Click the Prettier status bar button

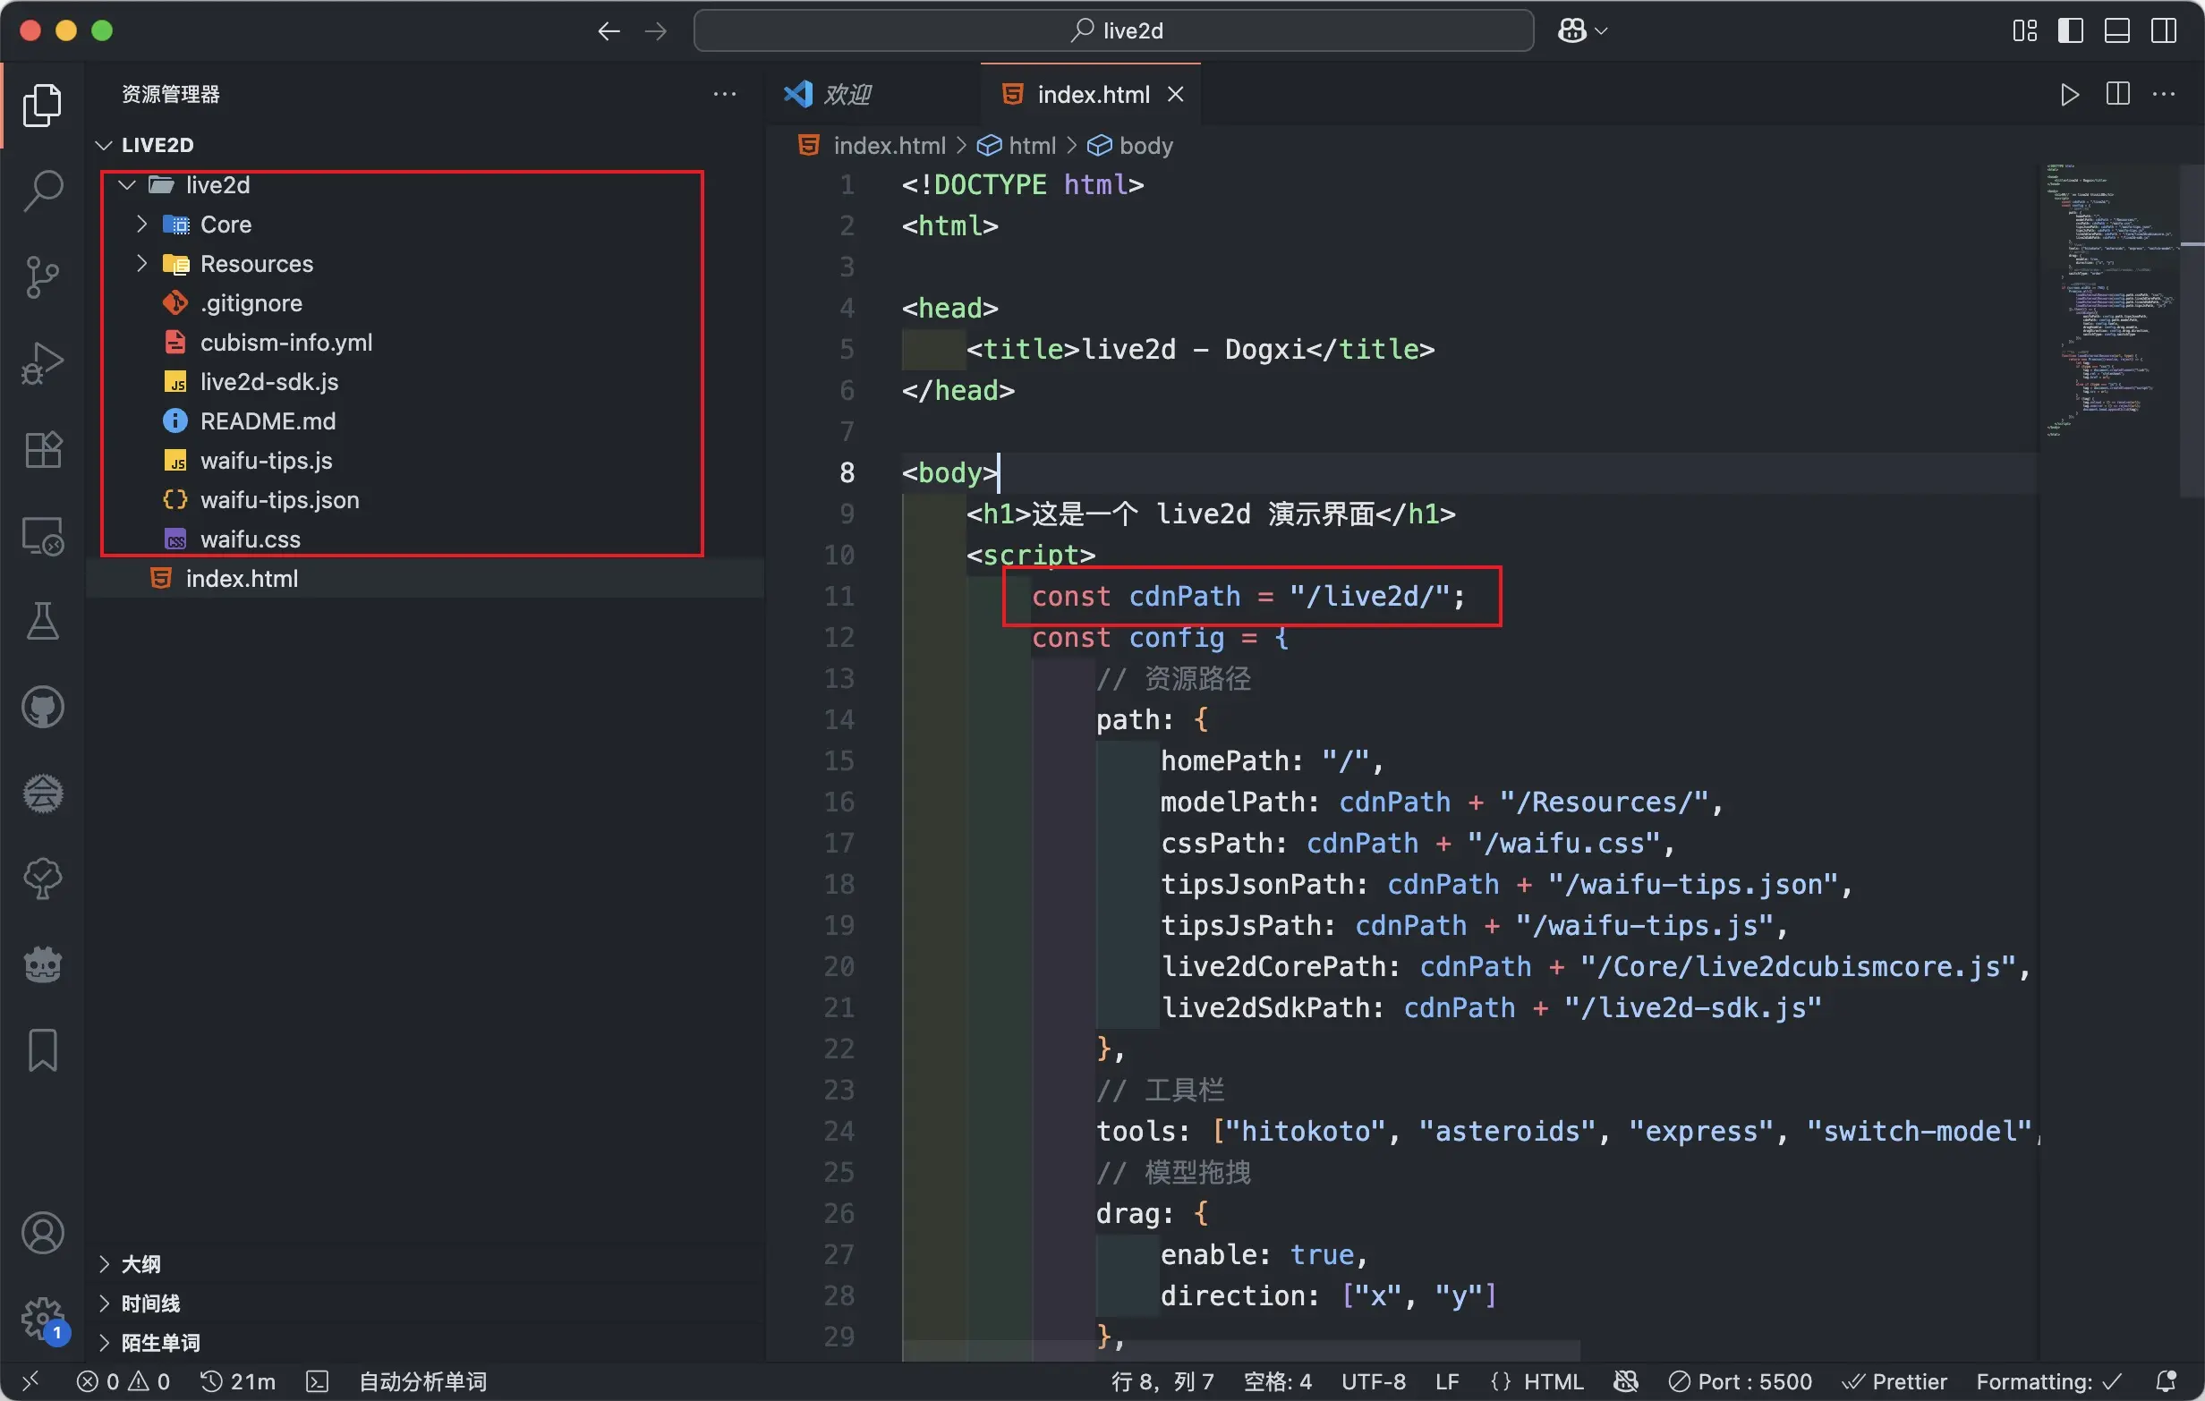(x=1894, y=1380)
